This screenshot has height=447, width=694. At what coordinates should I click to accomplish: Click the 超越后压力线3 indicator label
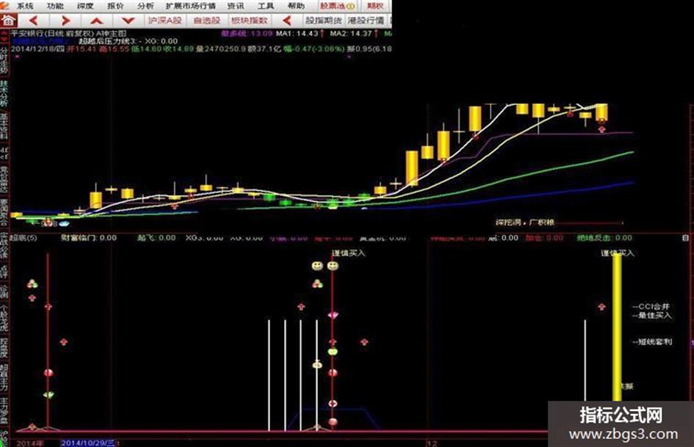(x=107, y=41)
